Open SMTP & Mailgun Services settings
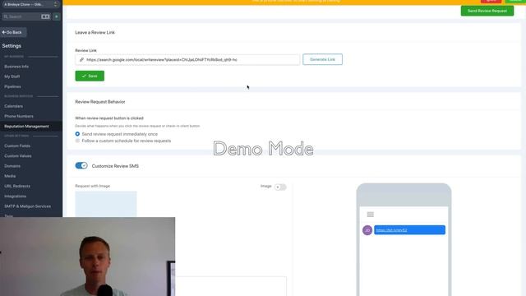 [27, 206]
